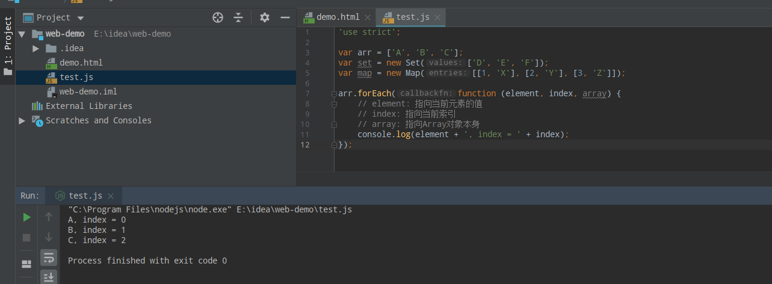Rerun test.js with green play button
This screenshot has width=772, height=284.
(26, 217)
